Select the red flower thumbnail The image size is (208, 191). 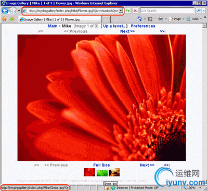point(89,172)
